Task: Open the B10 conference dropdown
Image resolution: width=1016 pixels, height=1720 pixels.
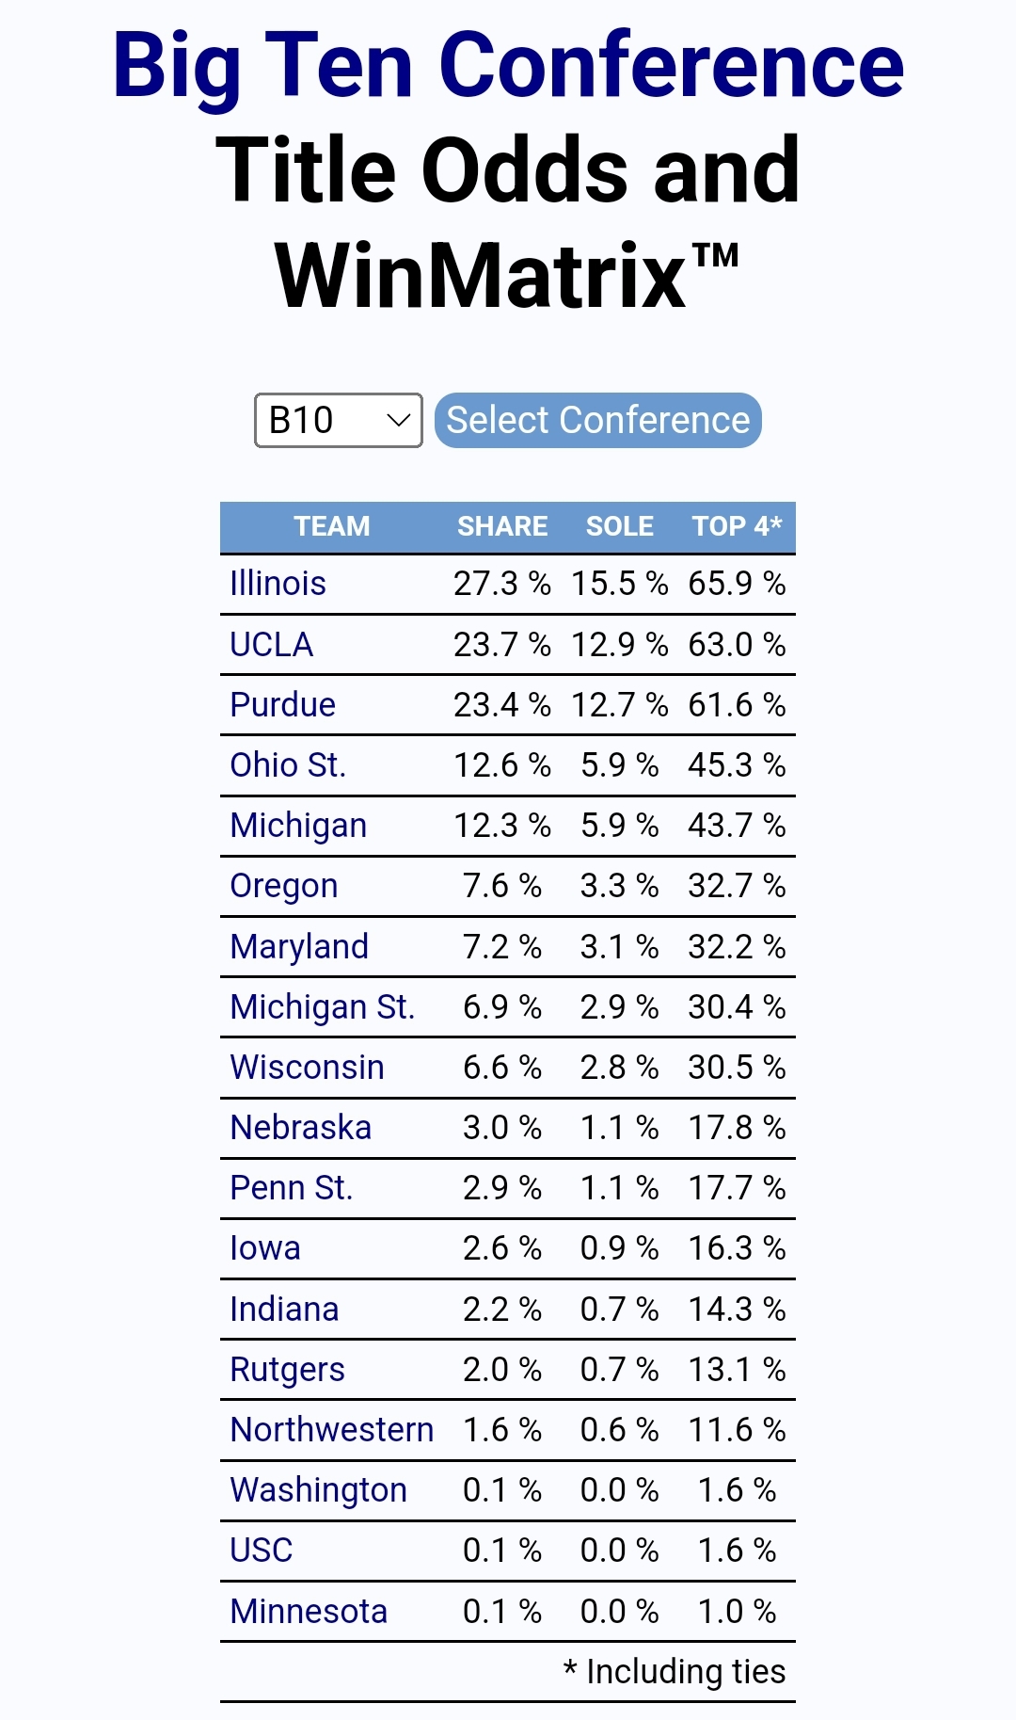Action: pos(338,420)
